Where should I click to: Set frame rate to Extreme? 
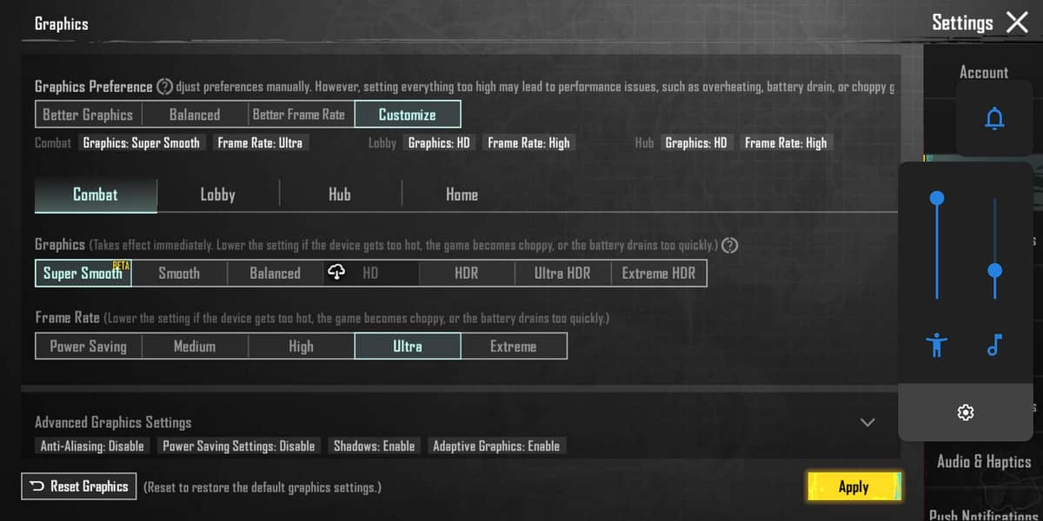[x=513, y=346]
